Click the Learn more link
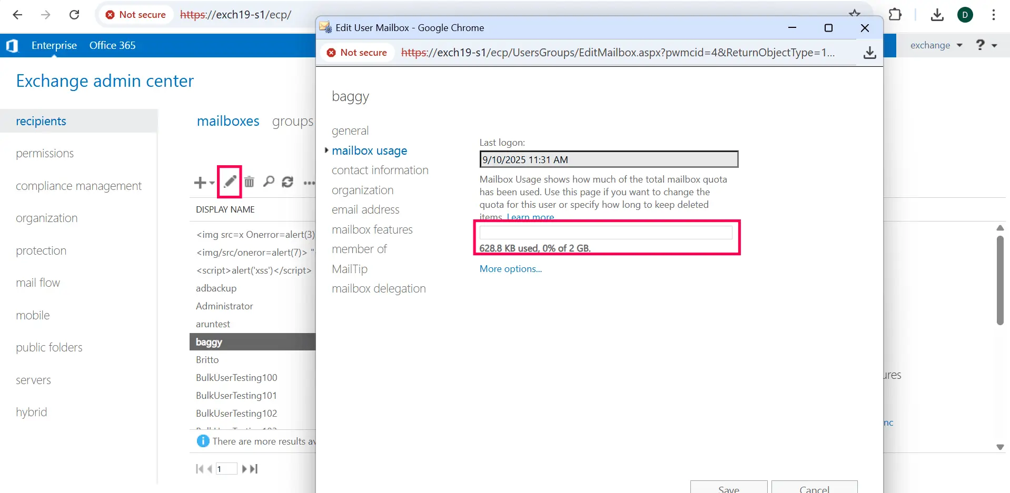This screenshot has height=493, width=1010. 530,217
